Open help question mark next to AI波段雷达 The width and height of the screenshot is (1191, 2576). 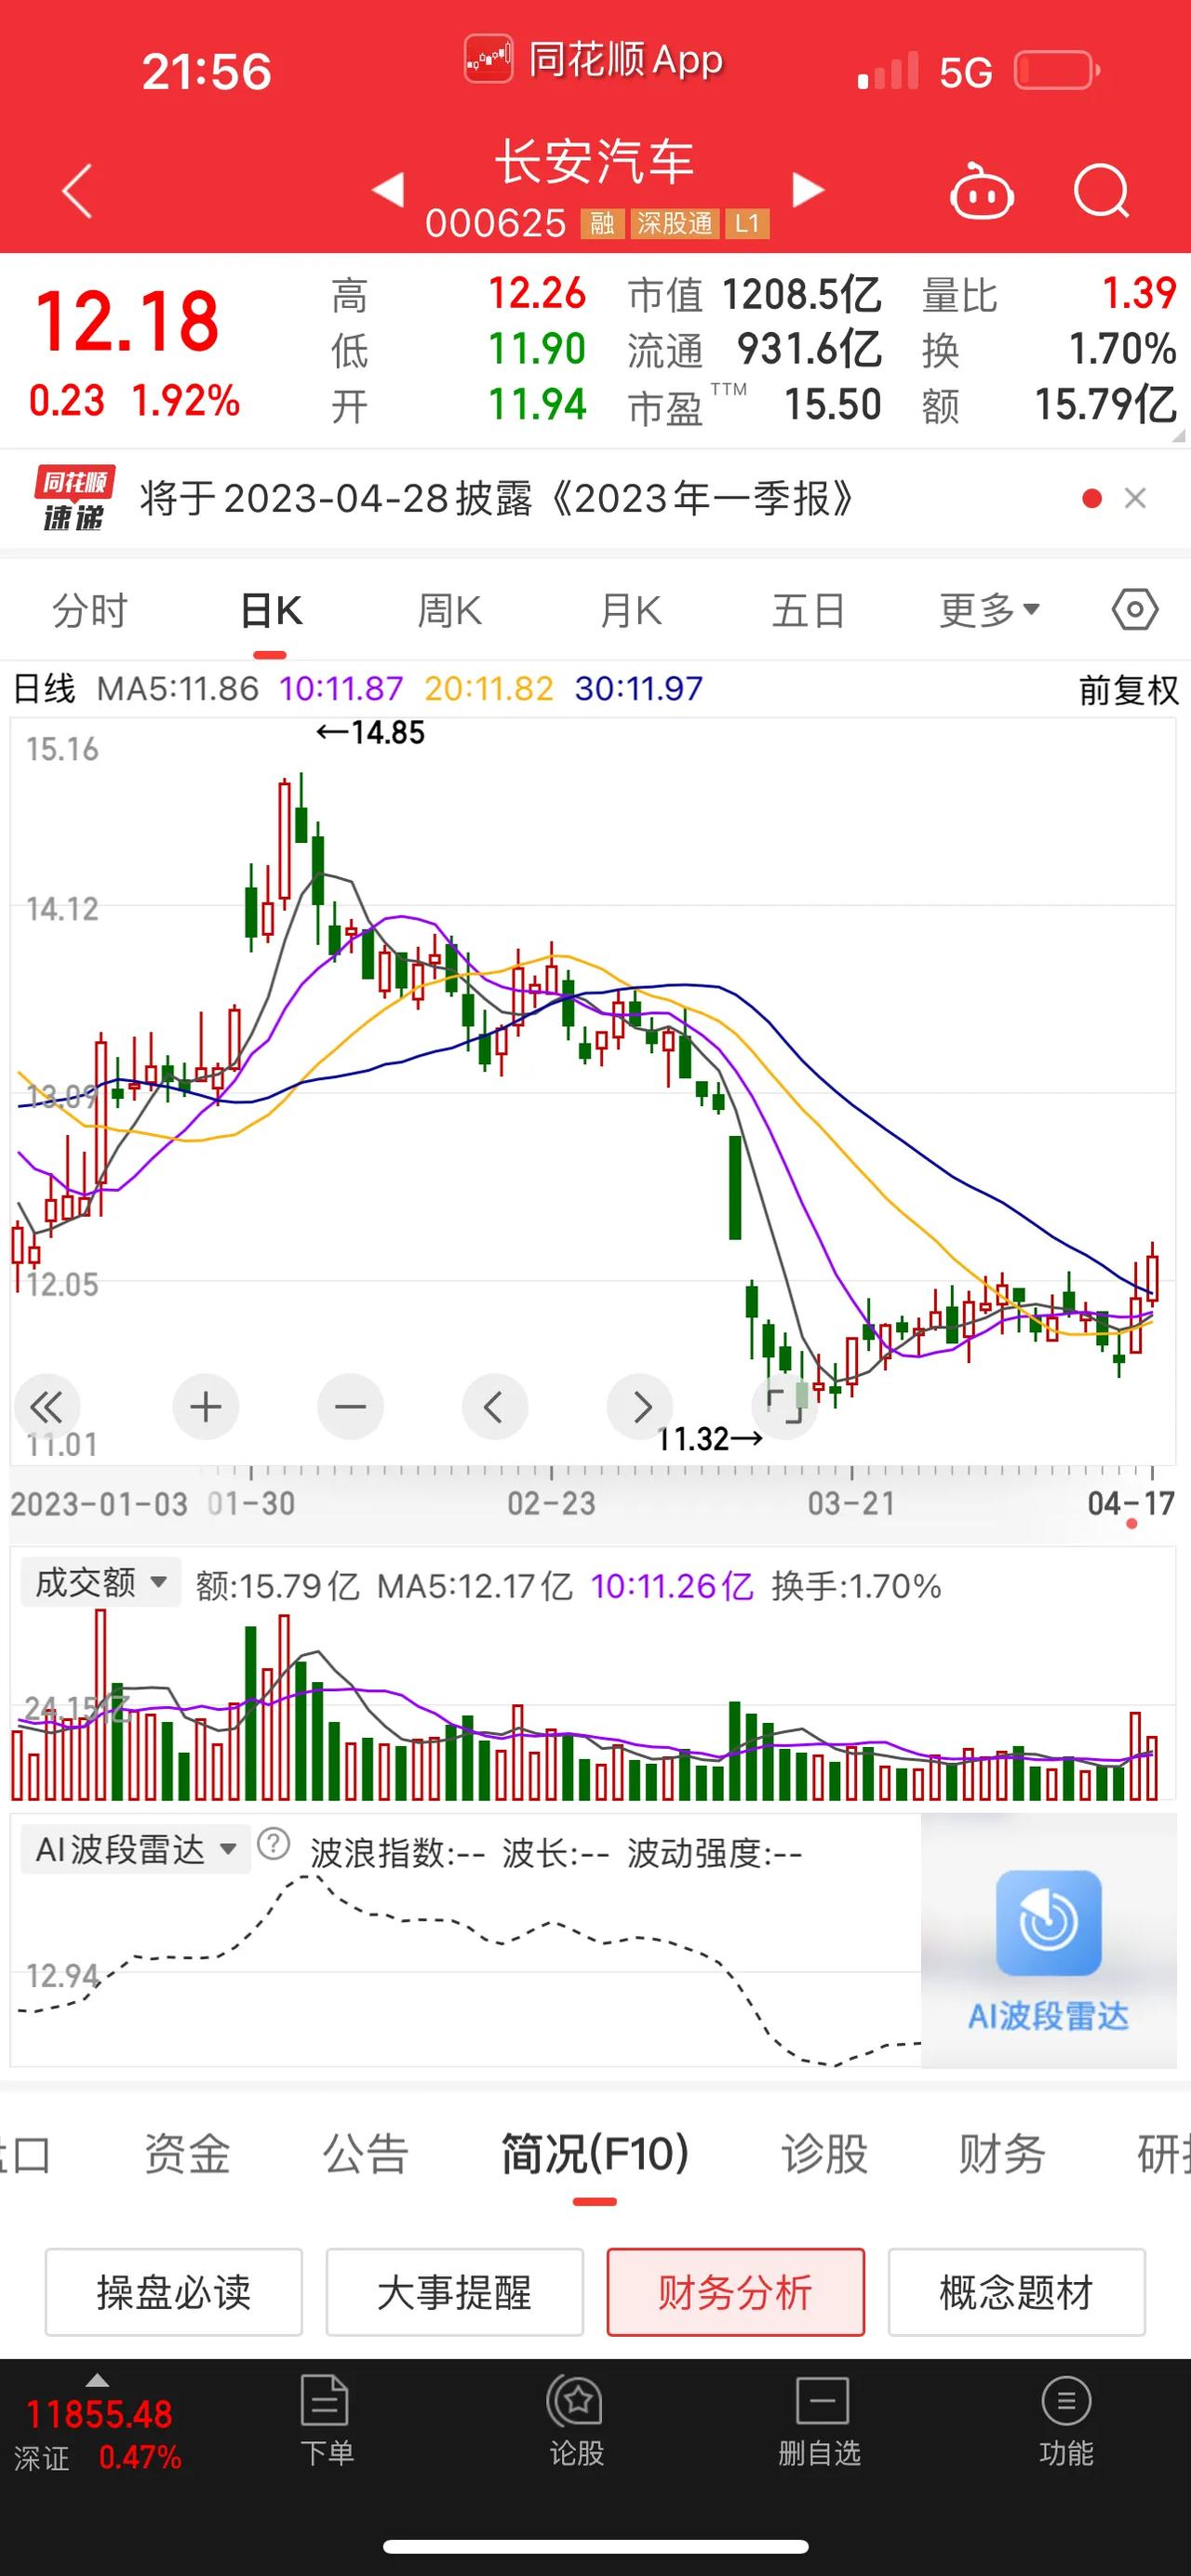tap(273, 1844)
